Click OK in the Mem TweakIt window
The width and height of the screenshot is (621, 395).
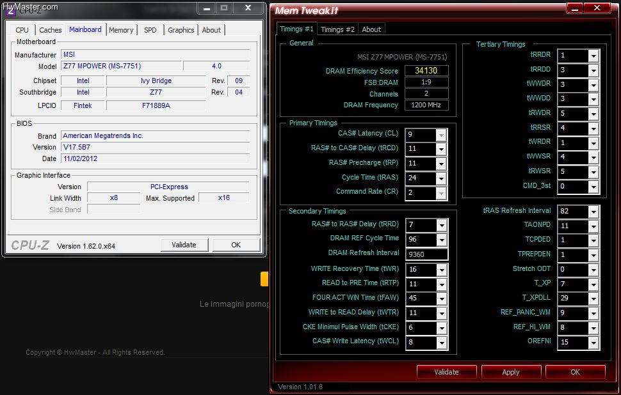[576, 372]
